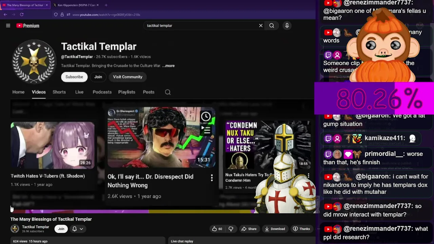Open the Podcasts channel tab
This screenshot has width=434, height=244.
102,92
